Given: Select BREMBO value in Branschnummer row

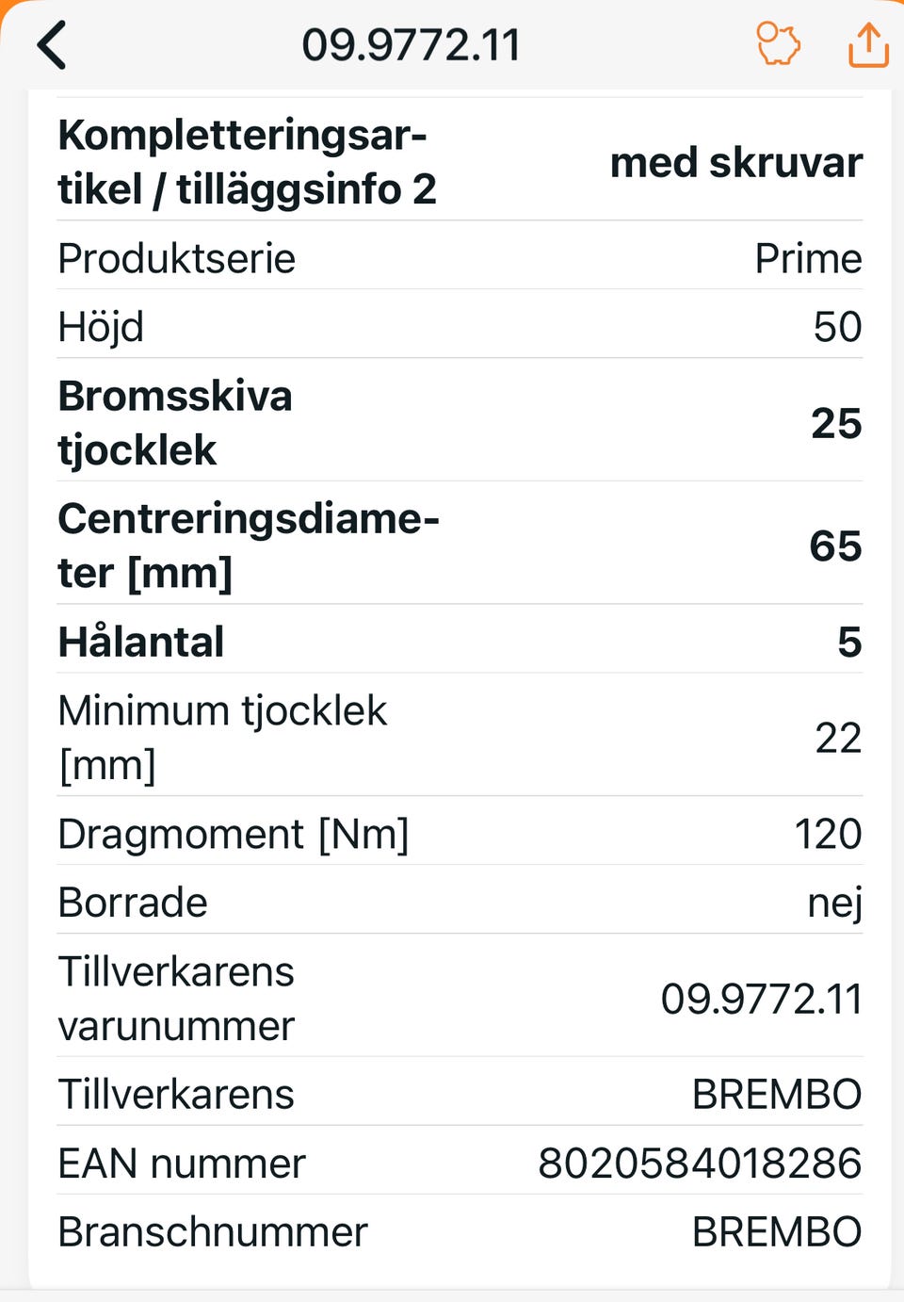Looking at the screenshot, I should click(777, 1232).
